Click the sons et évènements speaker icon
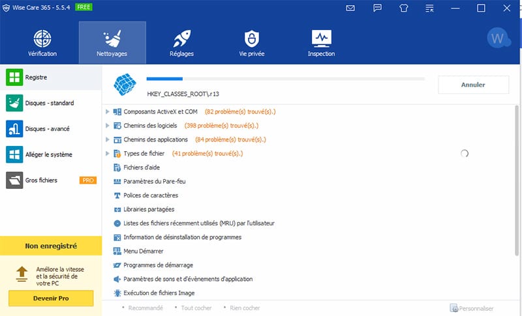 click(x=117, y=279)
